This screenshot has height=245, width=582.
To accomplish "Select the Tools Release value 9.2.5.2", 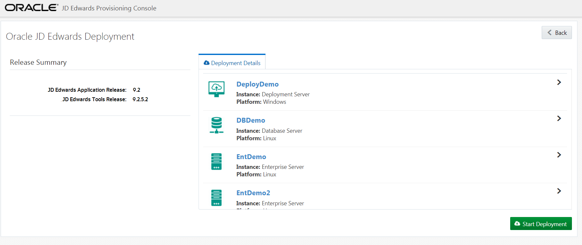I will click(x=140, y=99).
